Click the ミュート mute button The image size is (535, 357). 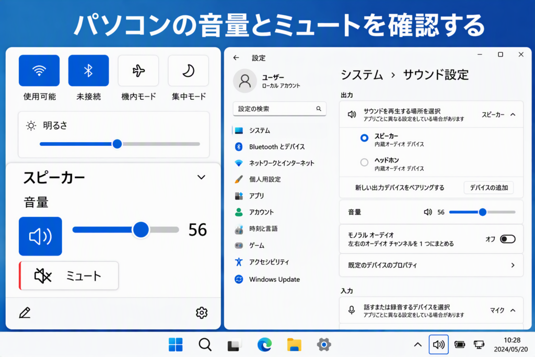[69, 276]
